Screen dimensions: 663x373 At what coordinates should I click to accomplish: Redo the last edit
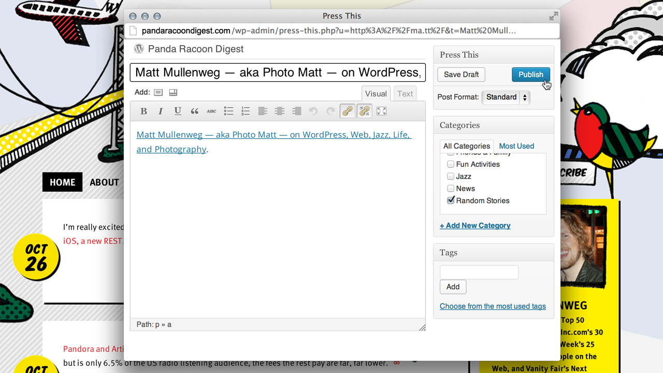(330, 111)
